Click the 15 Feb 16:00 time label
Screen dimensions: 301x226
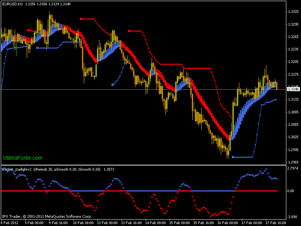(204, 223)
